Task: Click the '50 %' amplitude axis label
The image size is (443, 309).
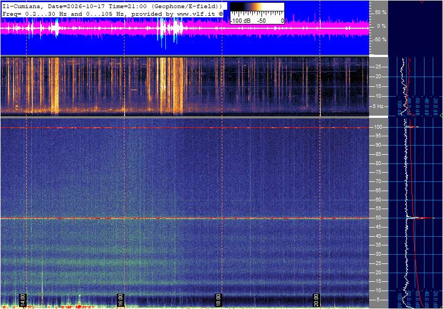Action: pyautogui.click(x=380, y=12)
